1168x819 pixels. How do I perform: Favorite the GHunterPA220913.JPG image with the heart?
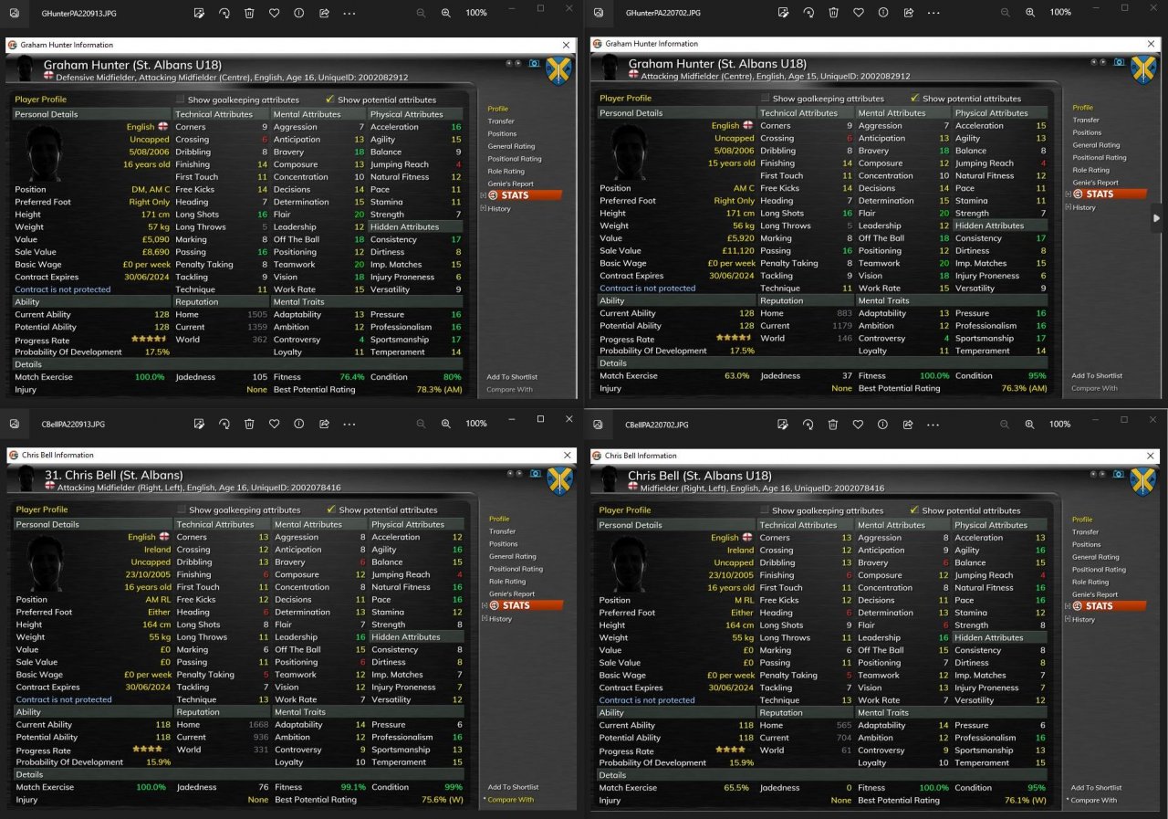pyautogui.click(x=275, y=14)
